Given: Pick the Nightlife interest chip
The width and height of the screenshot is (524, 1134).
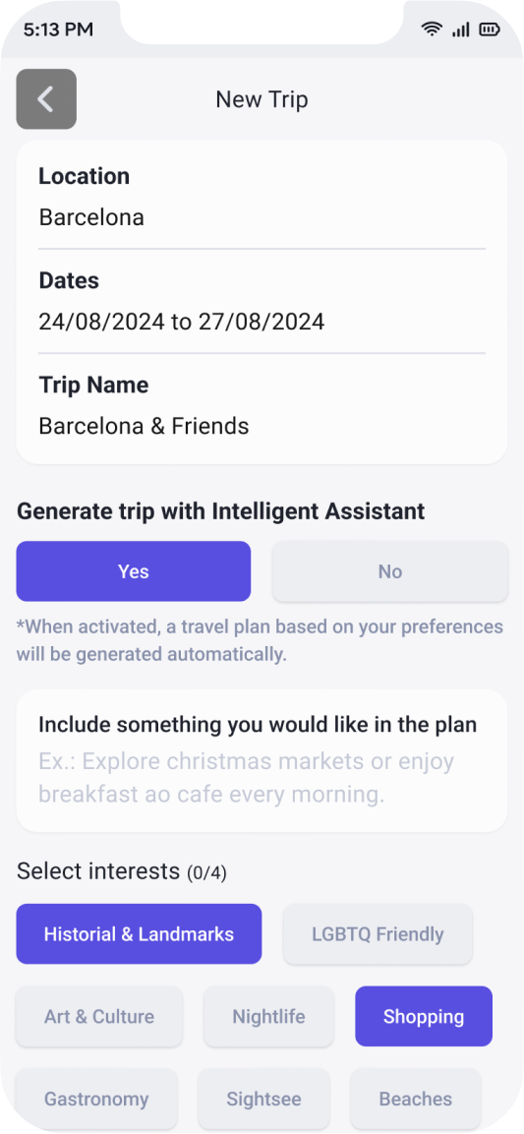Looking at the screenshot, I should click(268, 1016).
